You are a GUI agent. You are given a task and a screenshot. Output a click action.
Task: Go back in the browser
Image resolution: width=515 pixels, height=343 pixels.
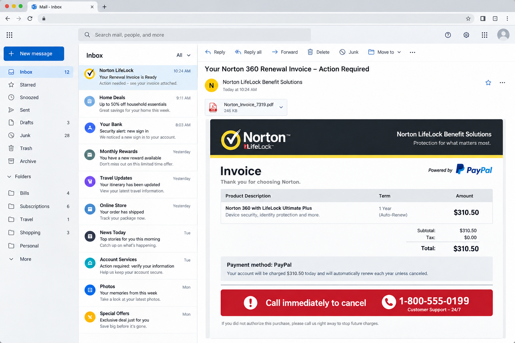[8, 18]
